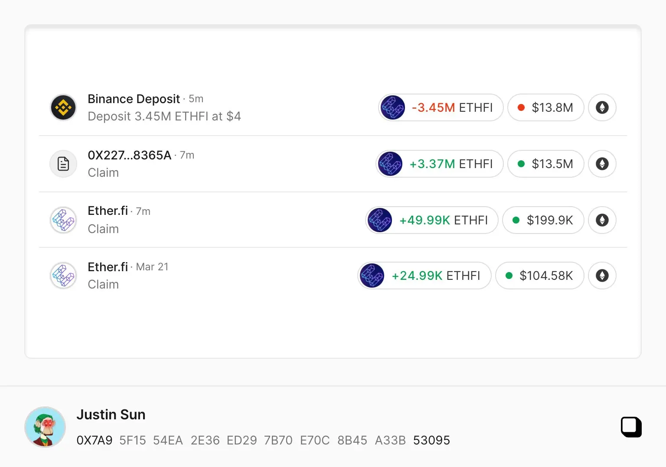
Task: Click the $199.9K value badge
Action: click(543, 220)
